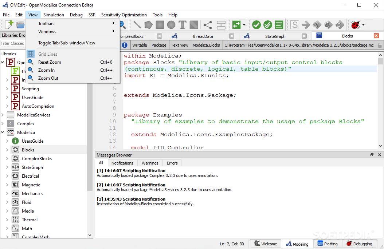Click the lock icon beside file path
The height and width of the screenshot is (249, 384).
[380, 45]
